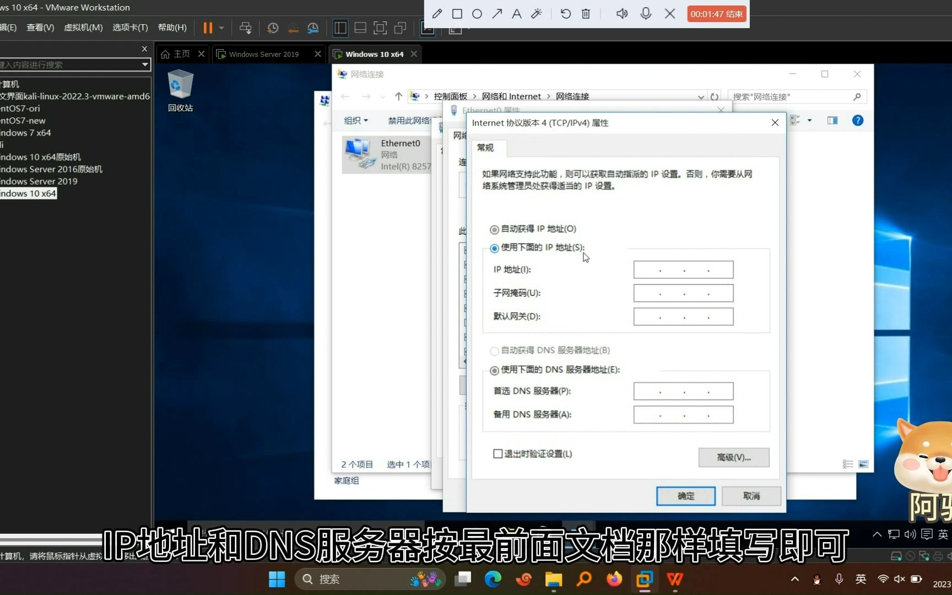Expand the address bar history dropdown
The width and height of the screenshot is (952, 595).
(x=701, y=97)
